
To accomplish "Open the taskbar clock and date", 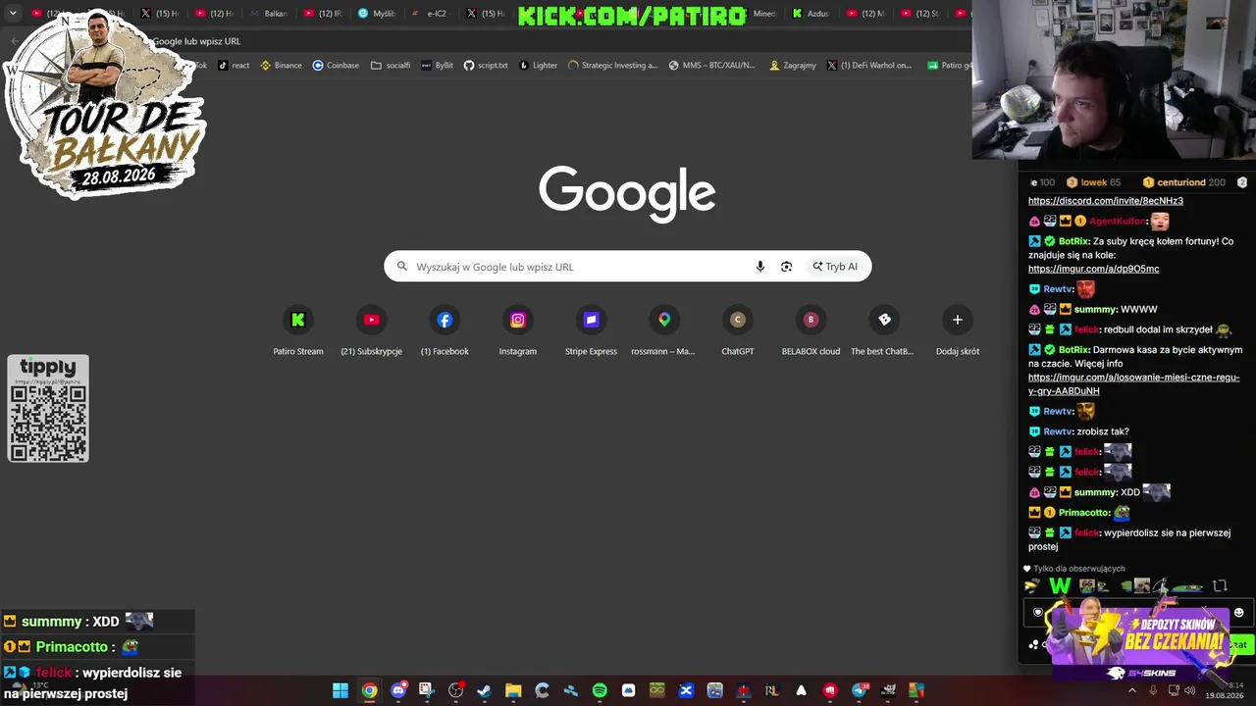I will tap(1225, 690).
